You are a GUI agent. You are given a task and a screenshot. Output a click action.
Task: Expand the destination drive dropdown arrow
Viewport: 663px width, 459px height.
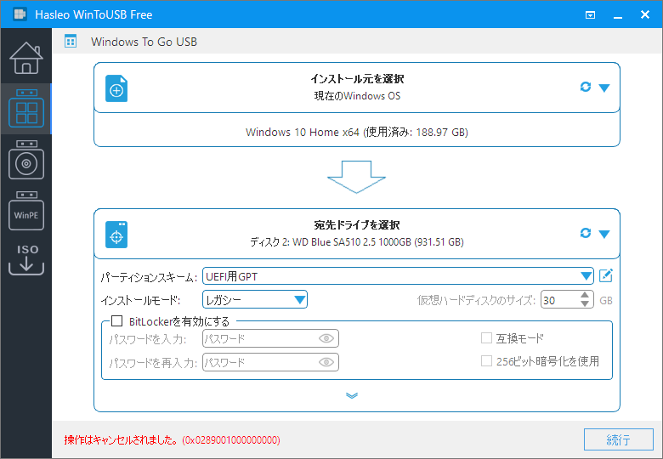[604, 234]
